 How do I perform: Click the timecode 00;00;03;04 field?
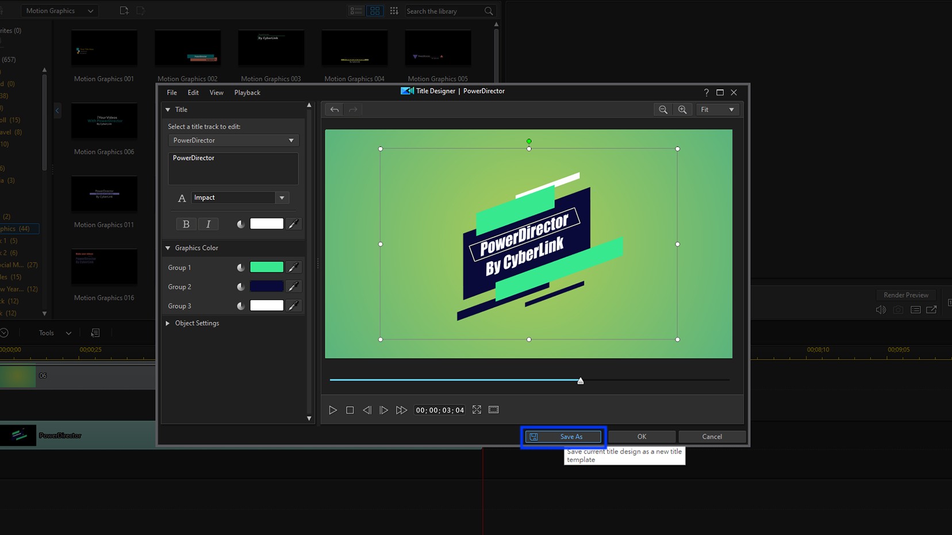point(440,410)
